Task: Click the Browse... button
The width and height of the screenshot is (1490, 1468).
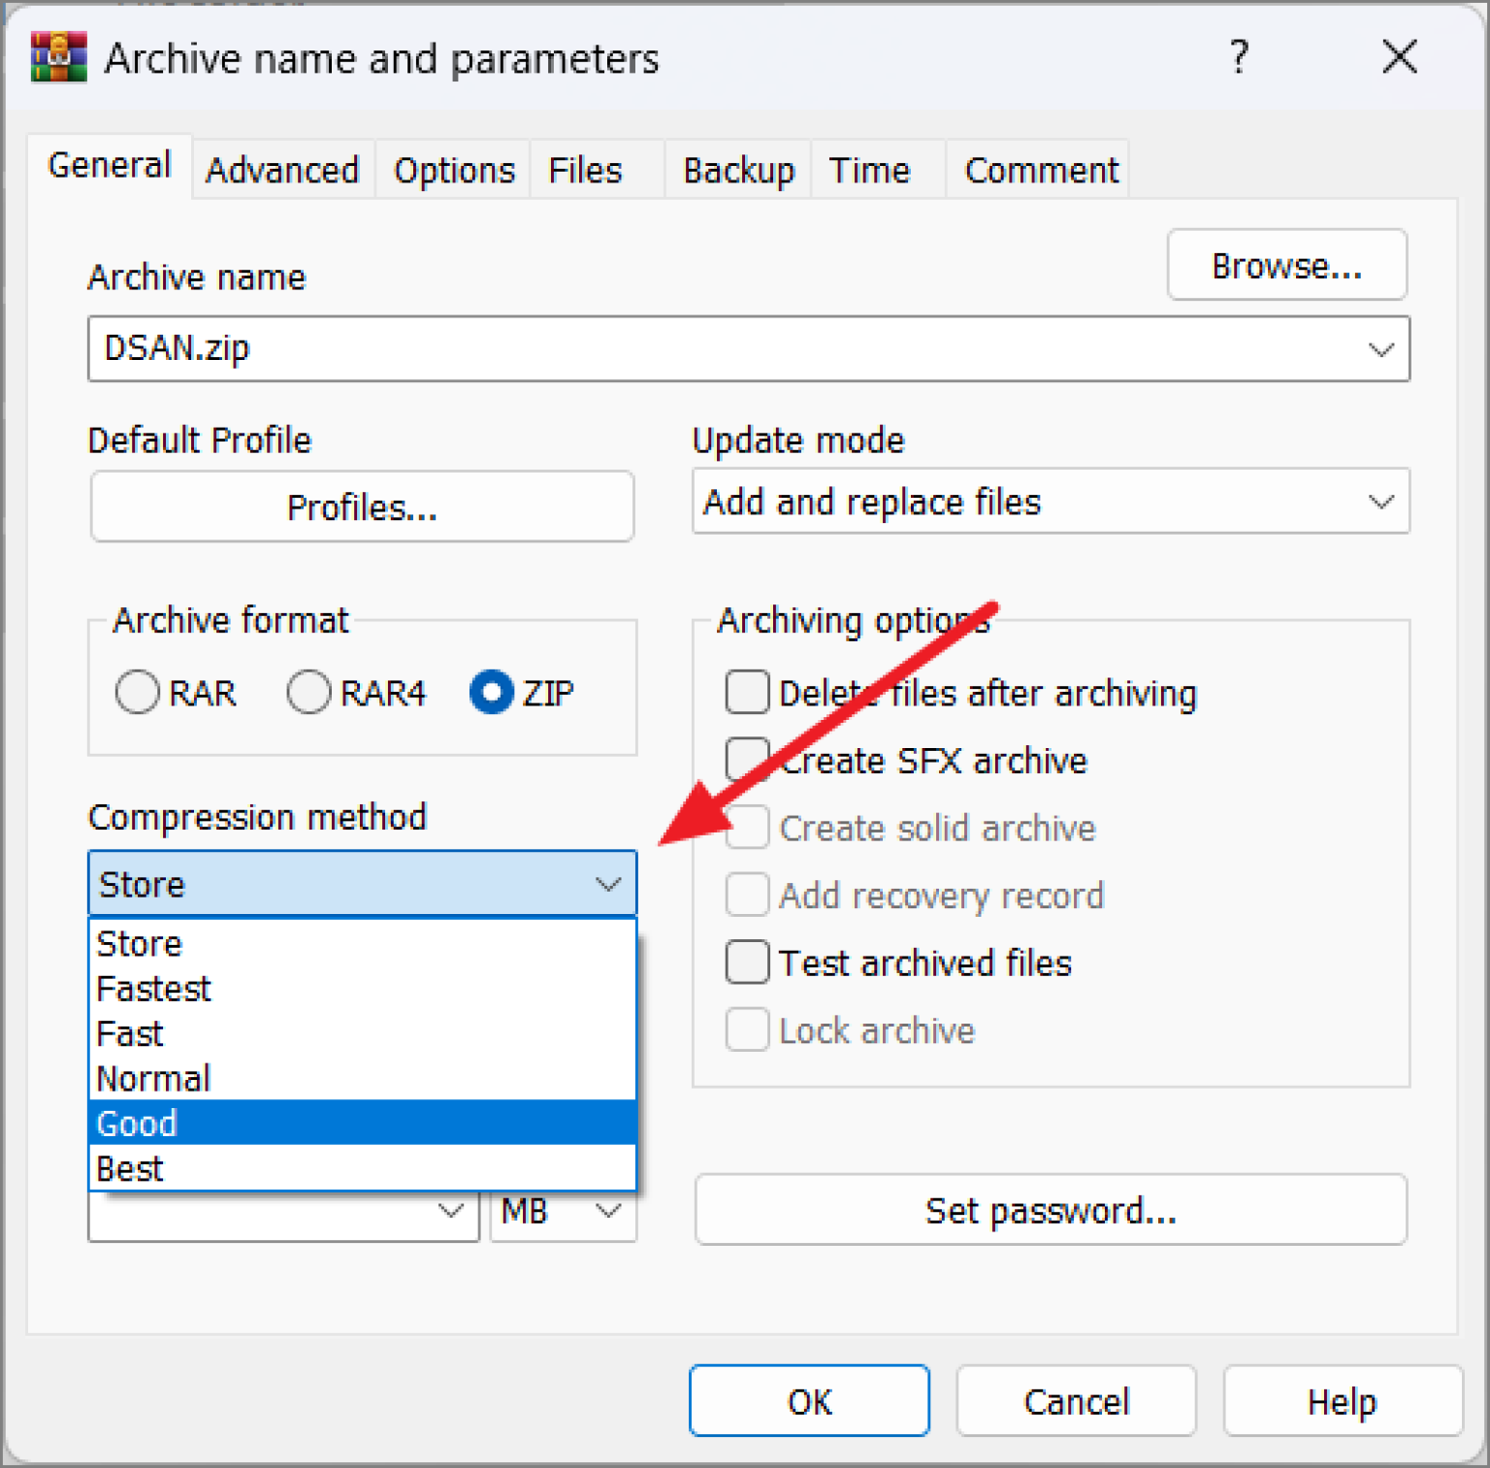Action: [1287, 265]
